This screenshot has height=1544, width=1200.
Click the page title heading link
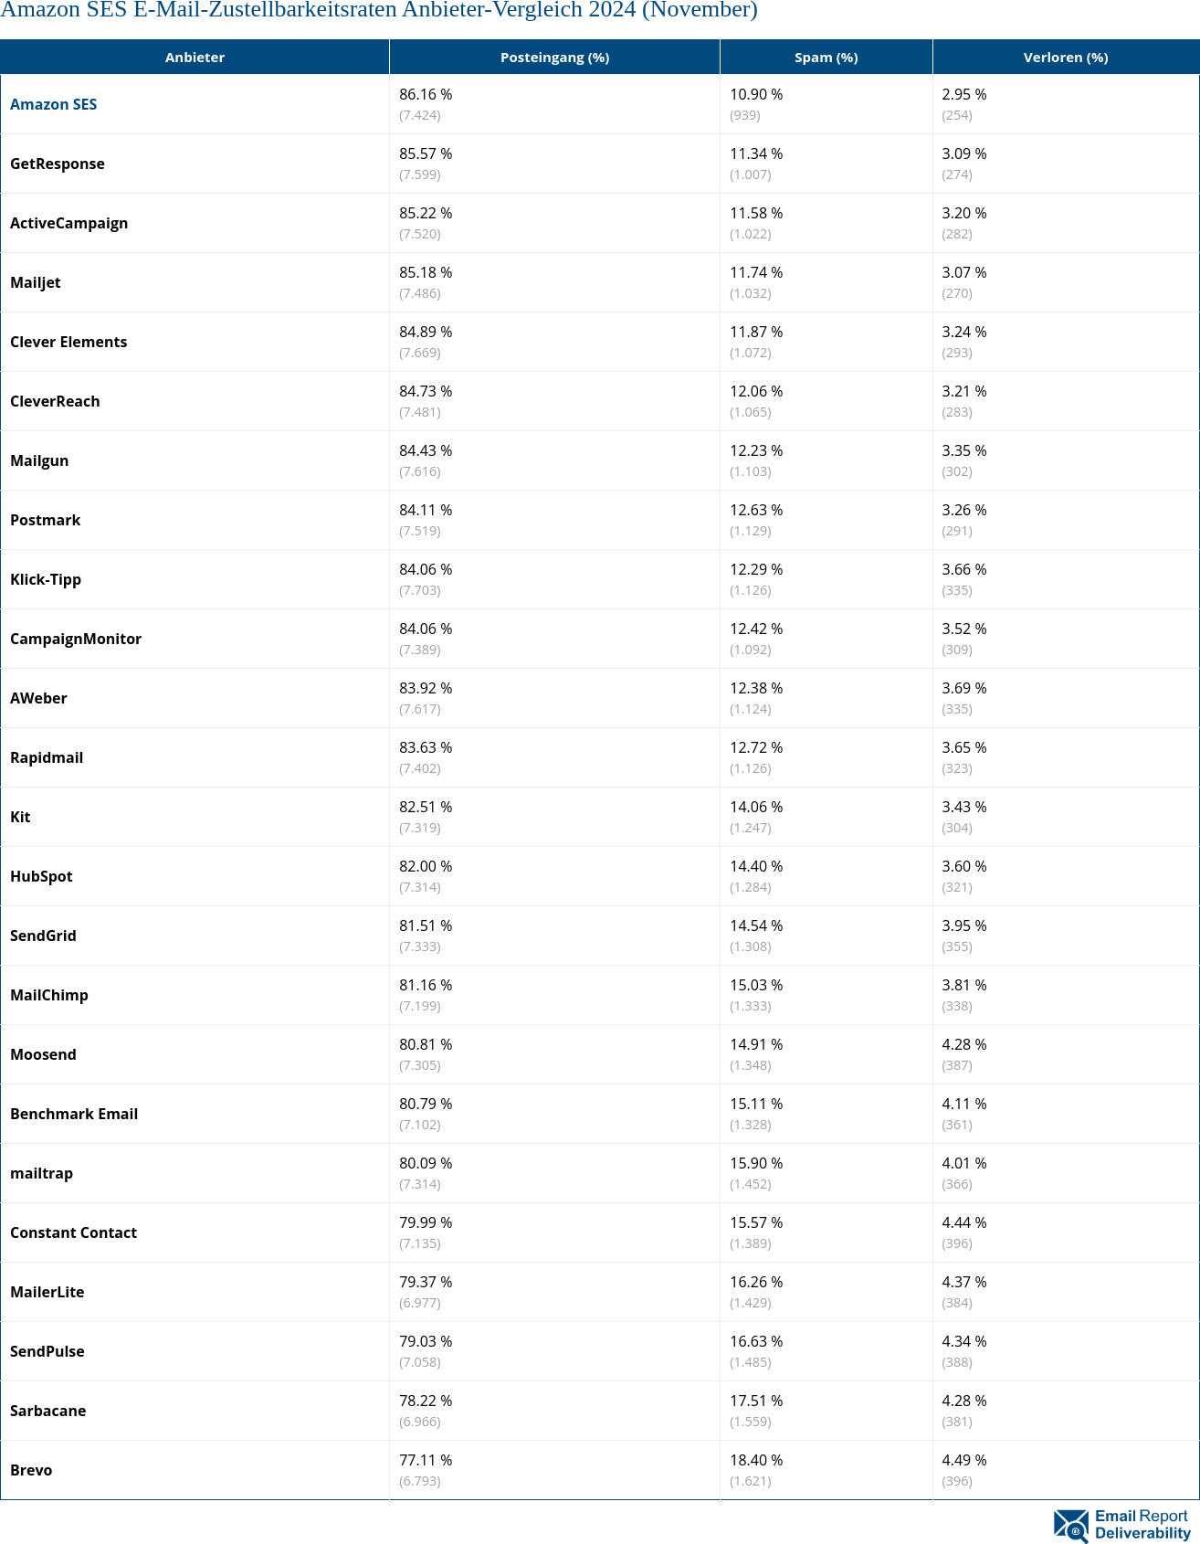click(x=379, y=10)
